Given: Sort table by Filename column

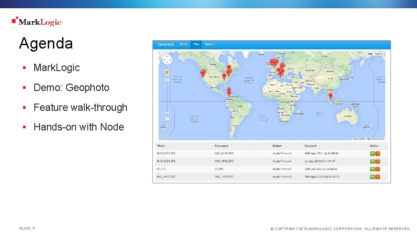Looking at the screenshot, I should click(x=221, y=146).
